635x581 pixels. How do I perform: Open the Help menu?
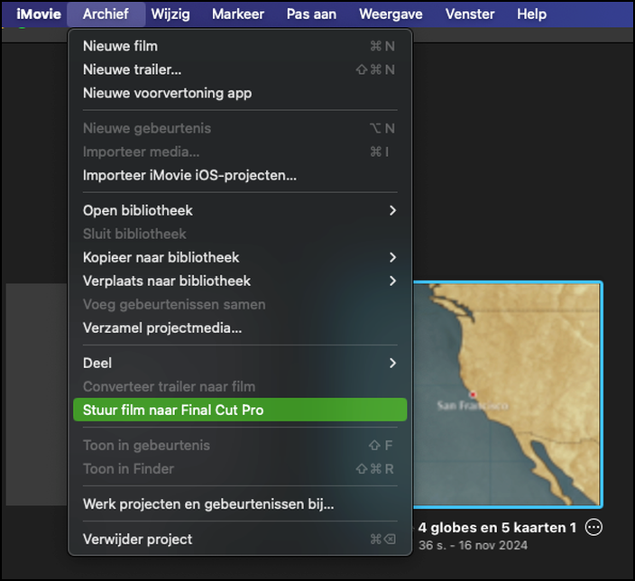pyautogui.click(x=532, y=14)
